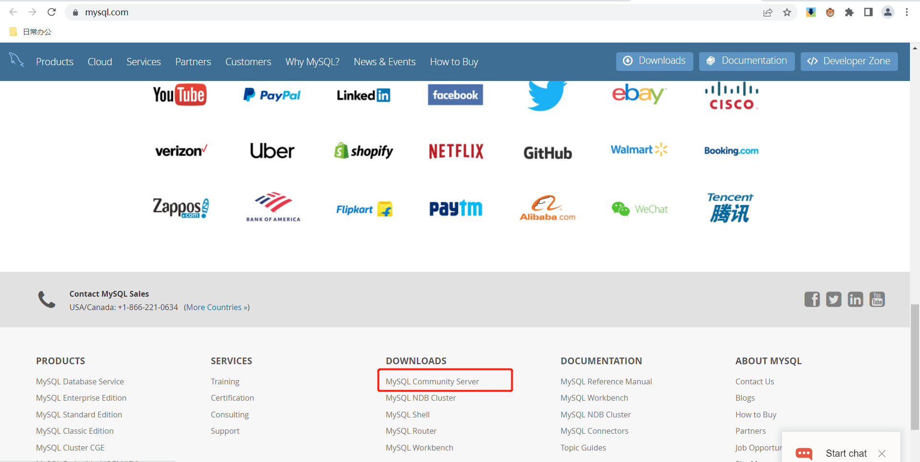Open MySQL Classic Edition link
Screen dimensions: 920x462
(x=75, y=431)
